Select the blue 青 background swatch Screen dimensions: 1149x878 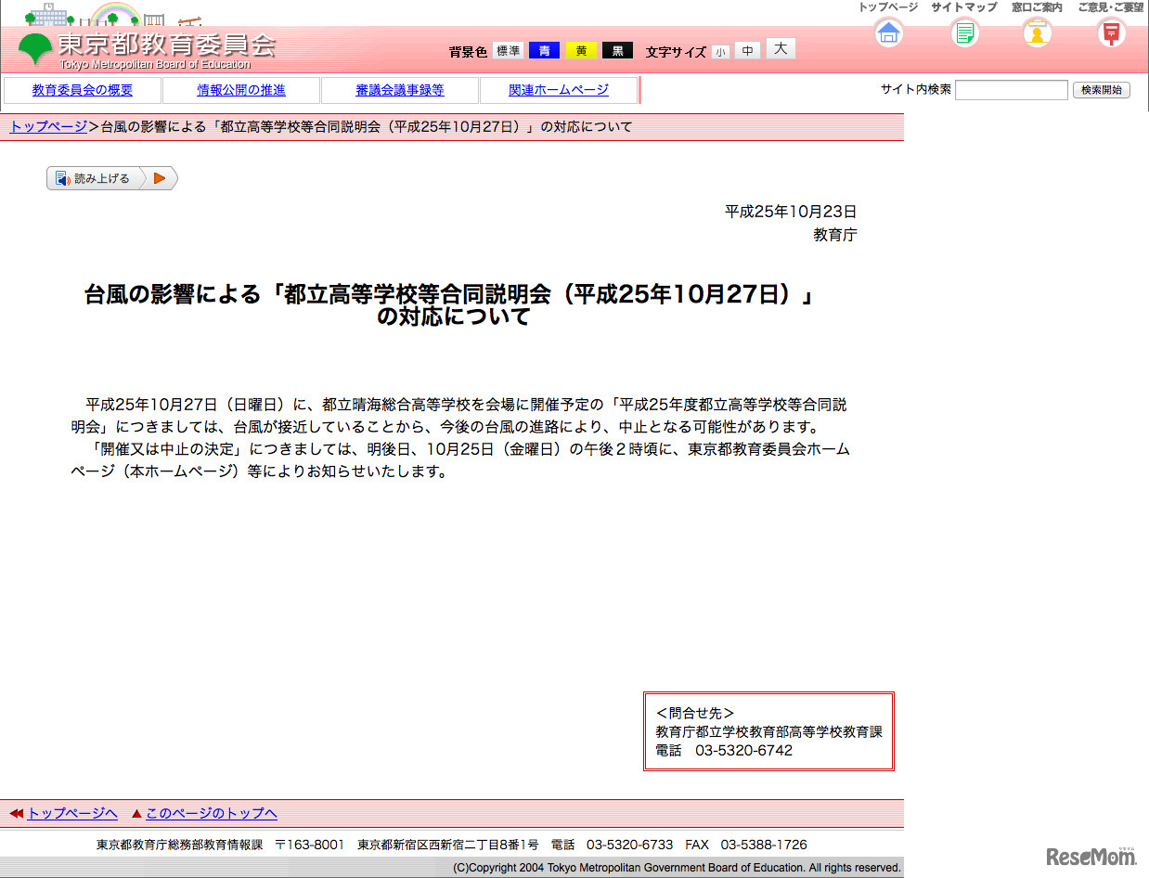click(544, 51)
